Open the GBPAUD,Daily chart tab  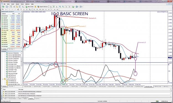pos(158,87)
